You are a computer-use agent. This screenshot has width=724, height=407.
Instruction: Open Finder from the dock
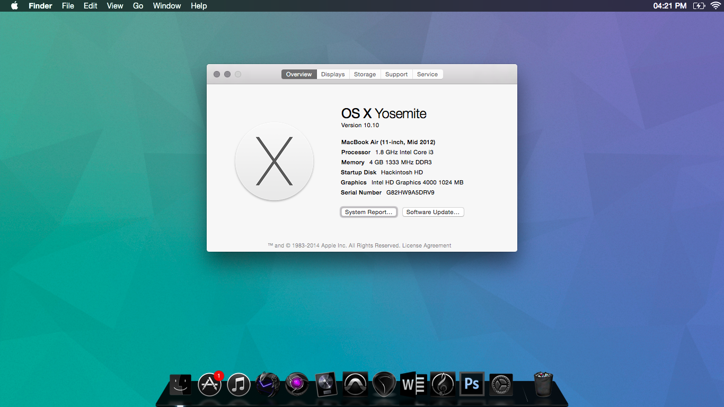click(x=180, y=385)
